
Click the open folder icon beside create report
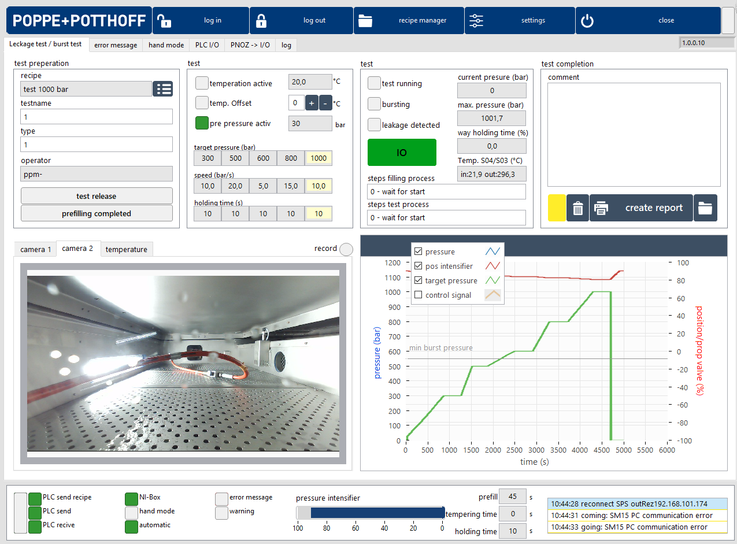click(x=705, y=208)
